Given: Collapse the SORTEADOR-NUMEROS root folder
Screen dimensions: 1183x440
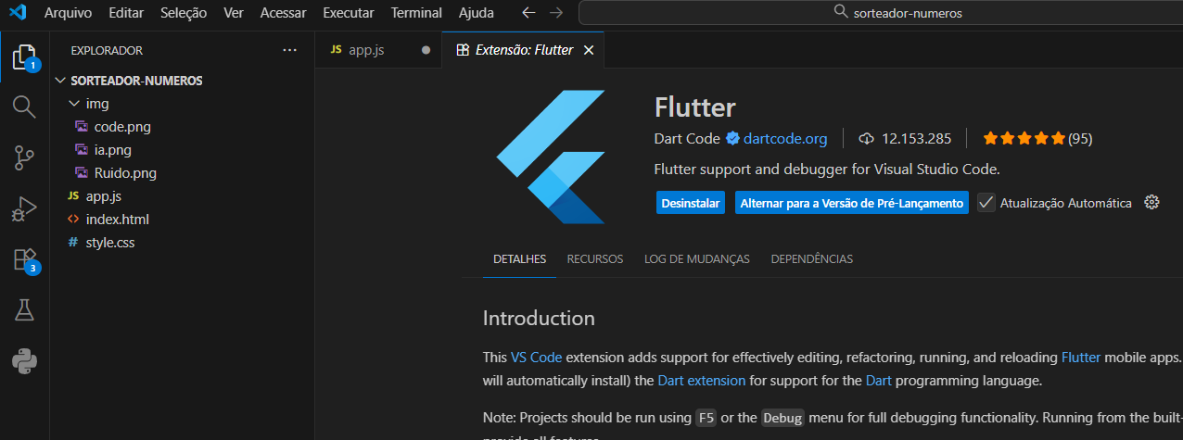Looking at the screenshot, I should tap(62, 81).
